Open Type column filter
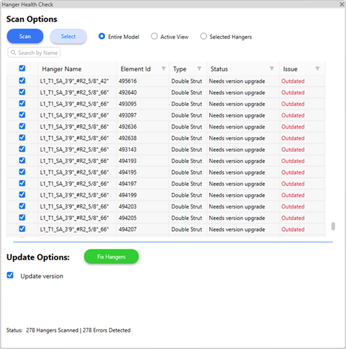This screenshot has width=346, height=349. pyautogui.click(x=199, y=69)
